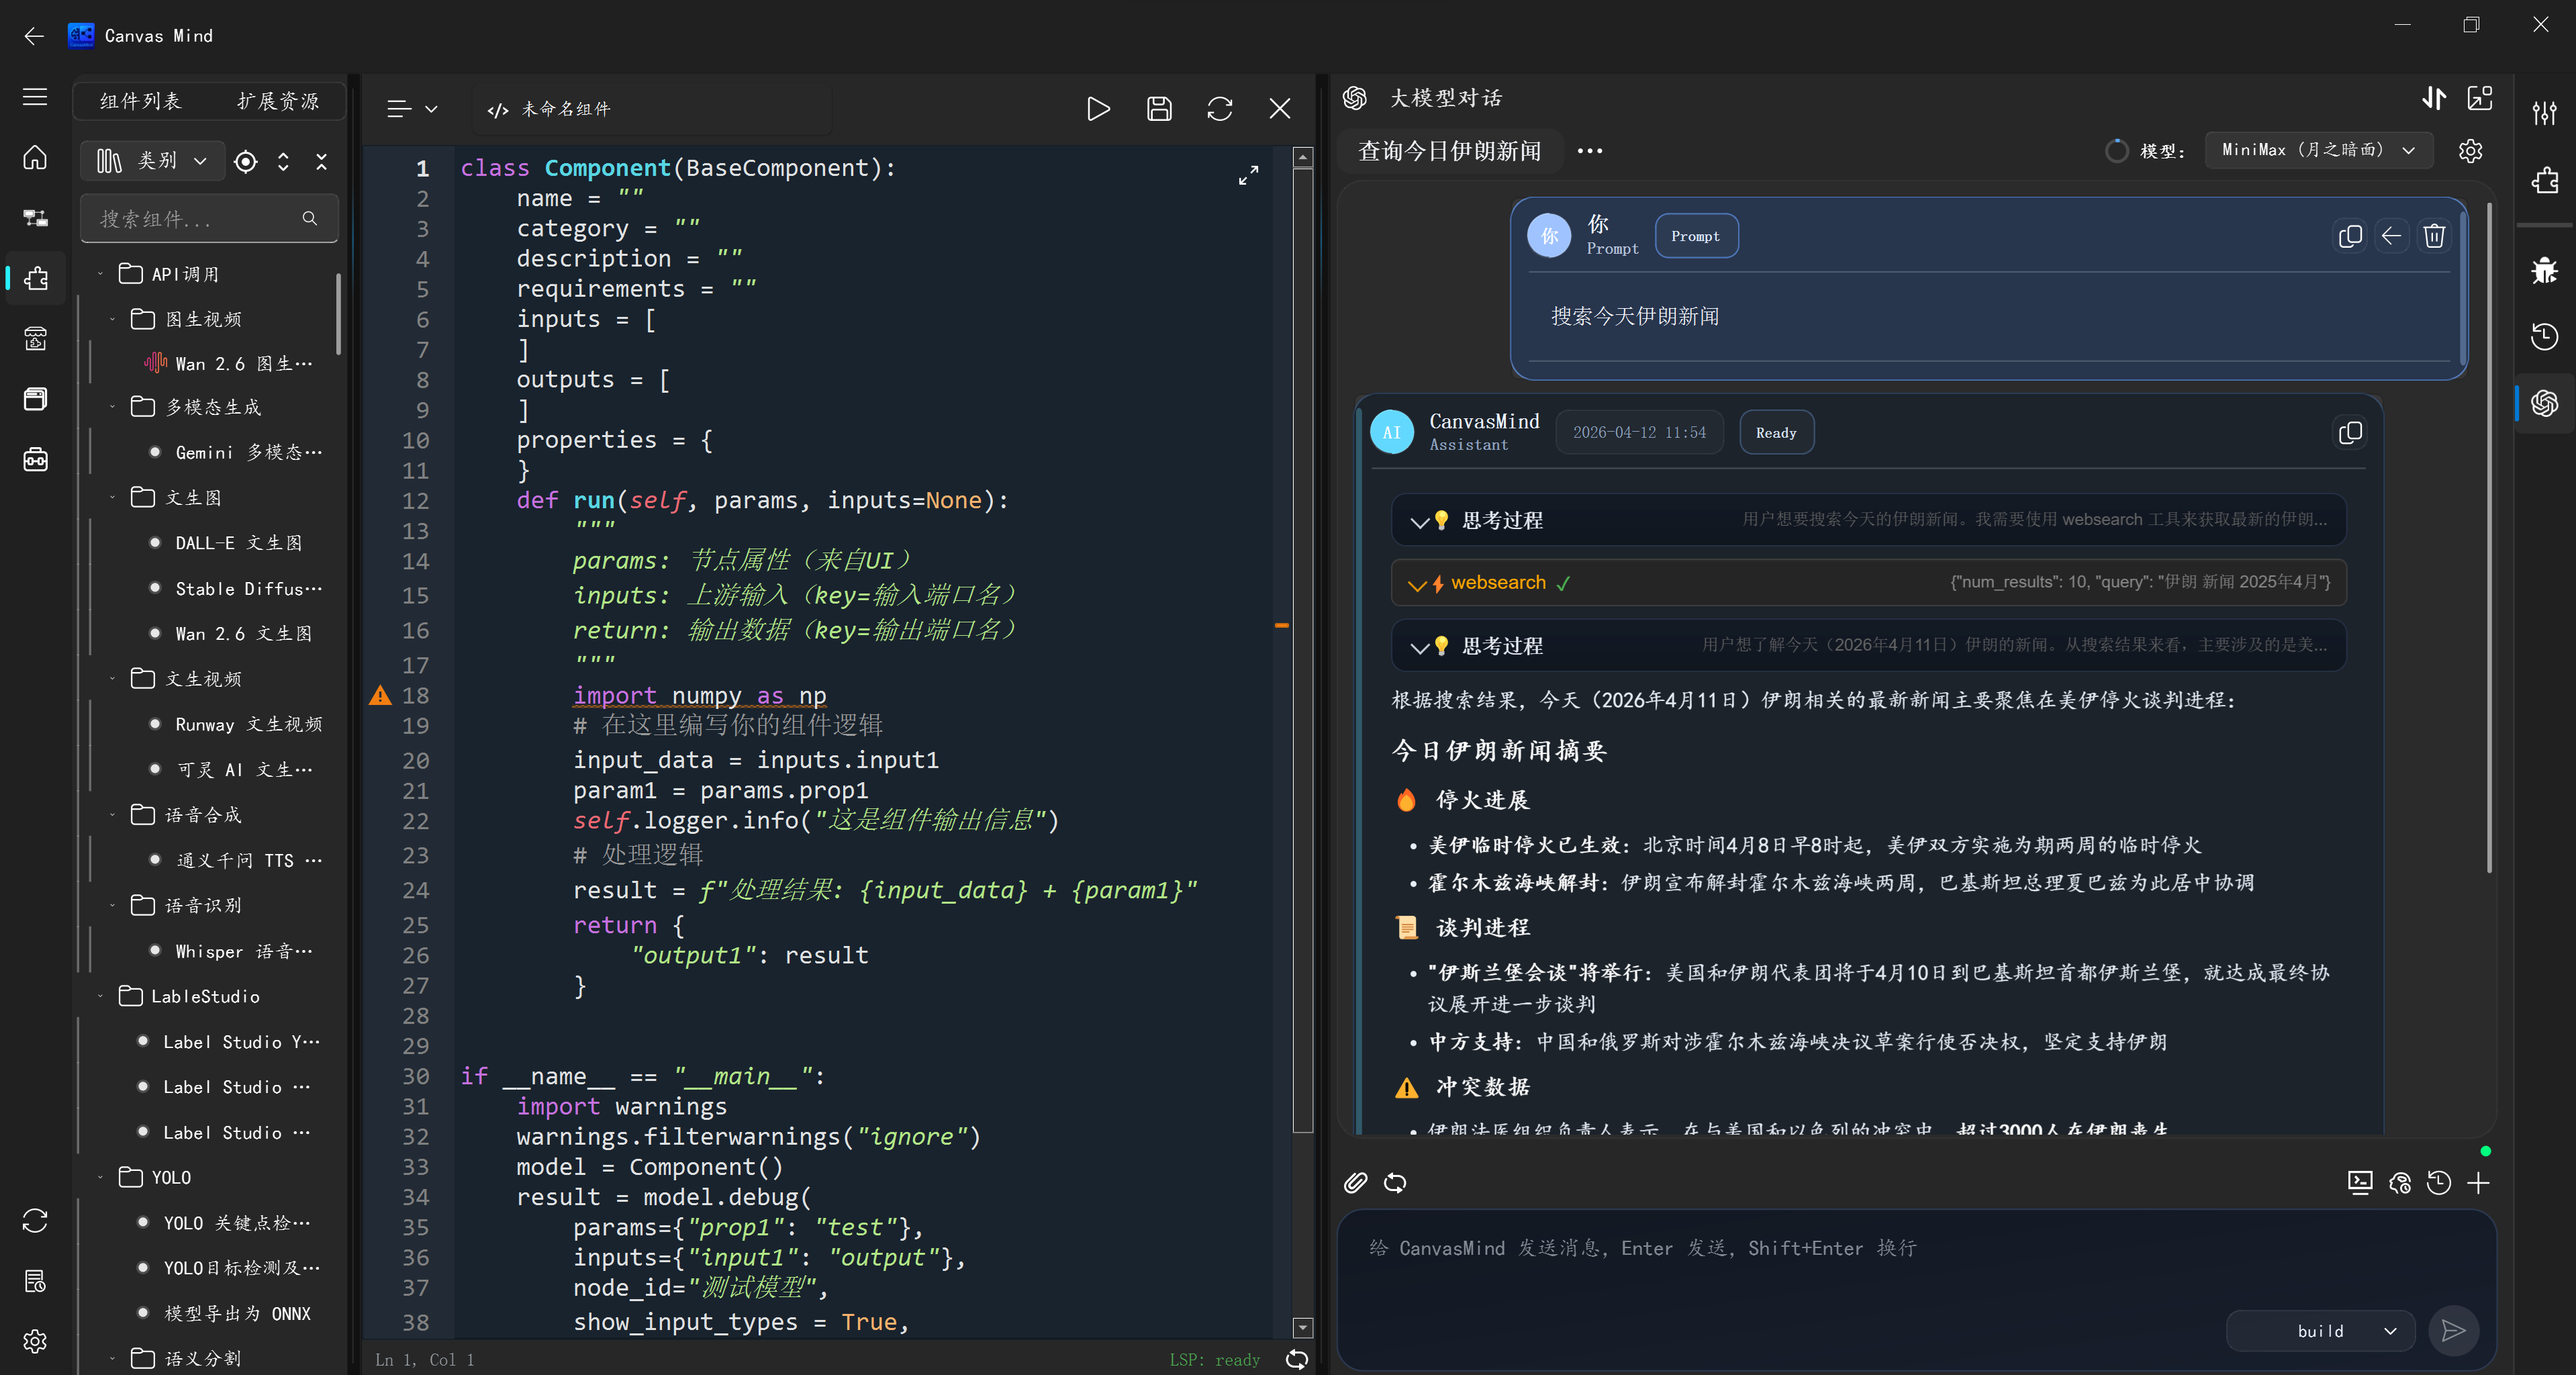Toggle sort arrows in chat header
Screen dimensions: 2576x1375
(2434, 98)
